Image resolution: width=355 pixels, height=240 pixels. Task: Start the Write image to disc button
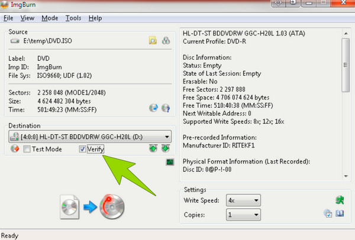click(92, 207)
